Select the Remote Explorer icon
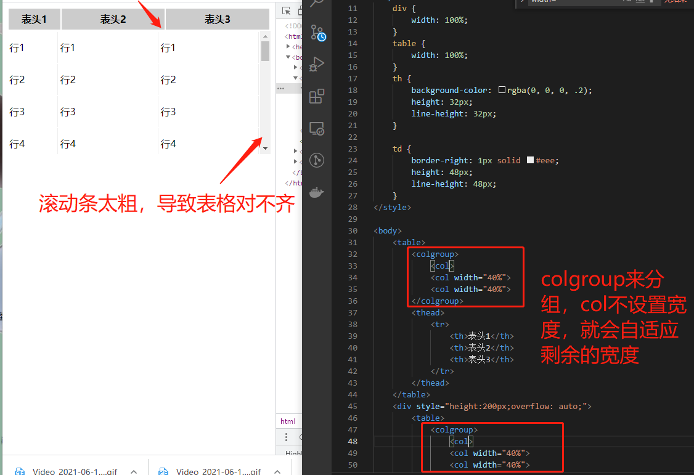The width and height of the screenshot is (694, 475). click(x=316, y=128)
